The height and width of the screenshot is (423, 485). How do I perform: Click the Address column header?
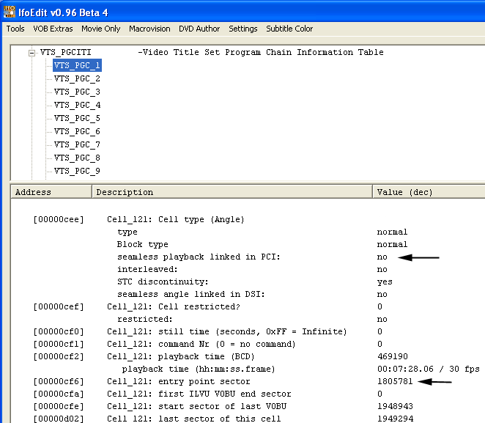51,192
